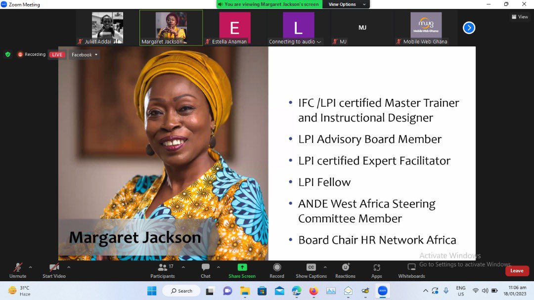This screenshot has width=534, height=300.
Task: Open the Chat panel
Action: pyautogui.click(x=206, y=271)
